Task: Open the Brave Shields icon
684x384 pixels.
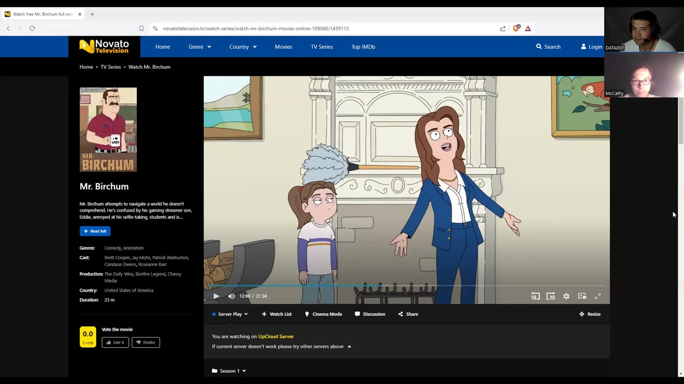Action: (x=516, y=28)
